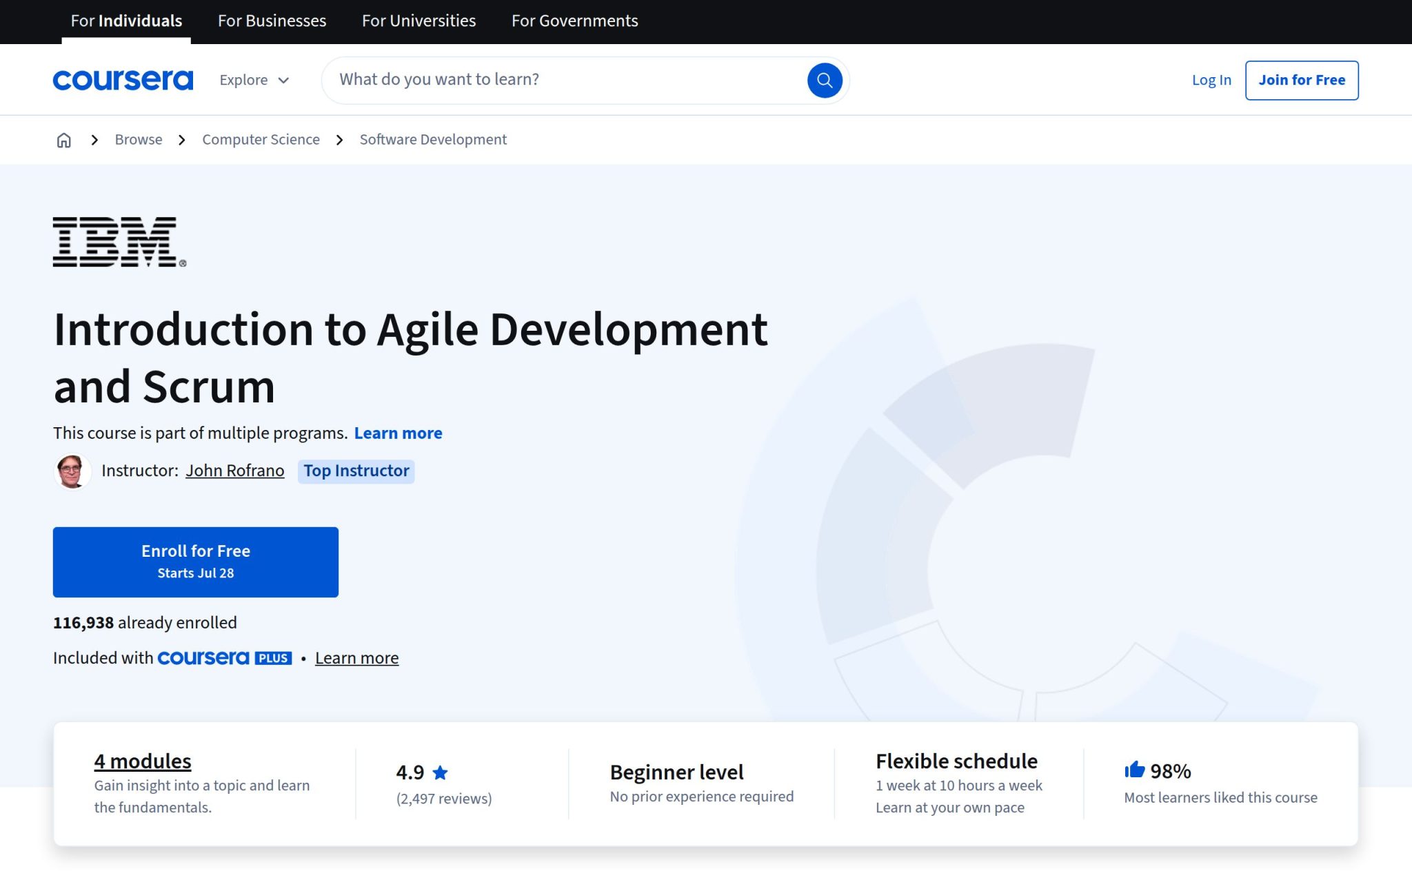Screen dimensions: 1412x882
Task: Select the For Individuals tab
Action: pos(126,21)
